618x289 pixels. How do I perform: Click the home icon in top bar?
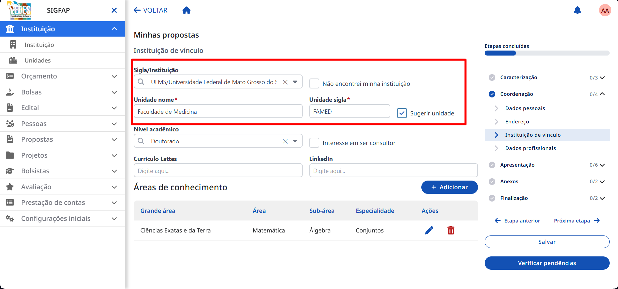pos(186,10)
